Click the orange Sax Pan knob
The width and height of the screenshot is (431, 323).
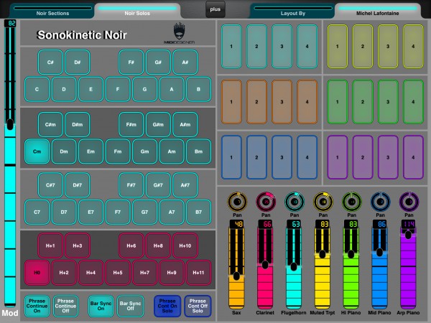tap(237, 202)
